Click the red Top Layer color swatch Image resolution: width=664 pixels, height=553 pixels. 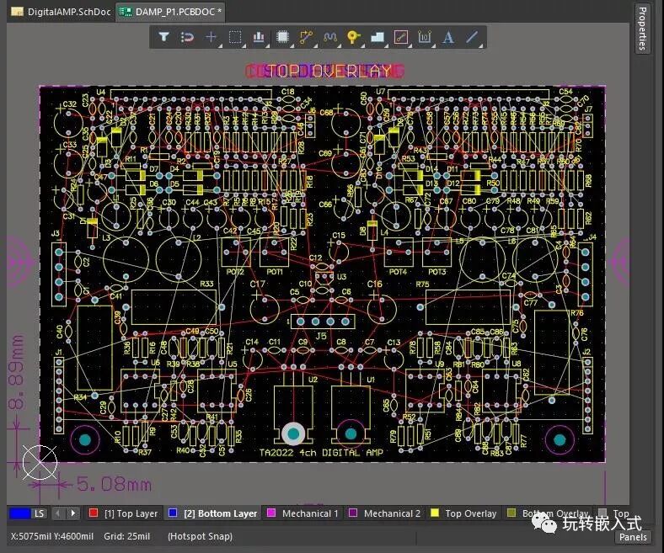click(94, 513)
